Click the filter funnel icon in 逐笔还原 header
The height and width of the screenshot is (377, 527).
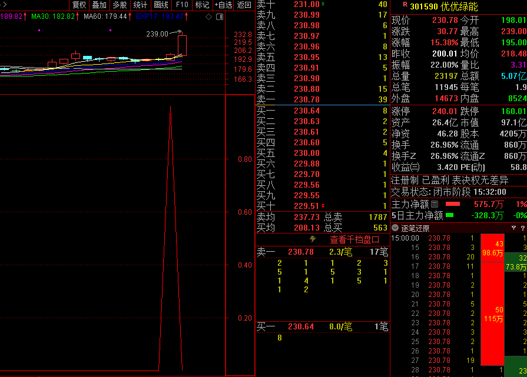(513, 228)
